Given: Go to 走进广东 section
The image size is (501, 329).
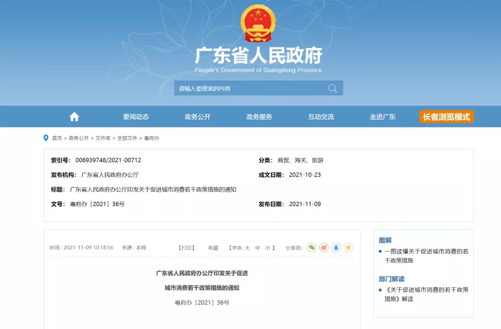Looking at the screenshot, I should click(383, 117).
